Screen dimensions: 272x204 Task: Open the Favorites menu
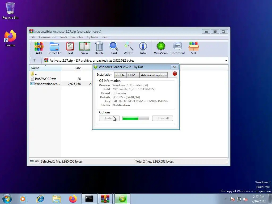click(x=77, y=37)
